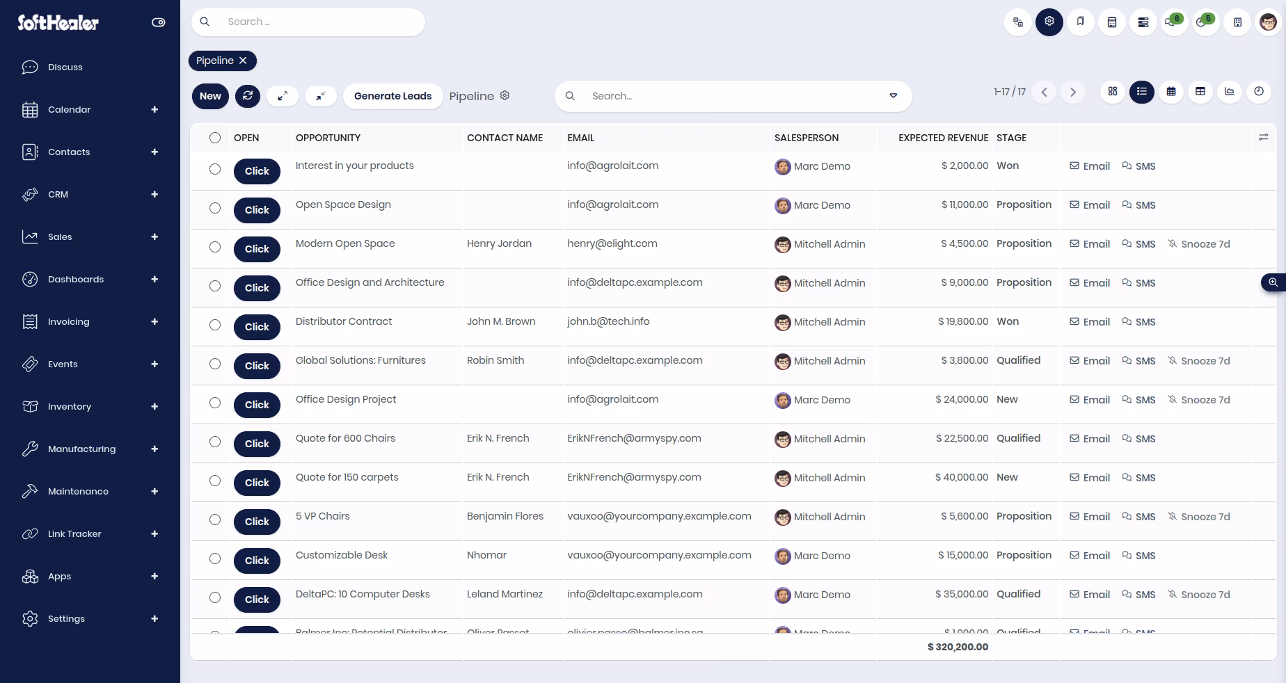Expand the Inventory sidebar submenu

(154, 406)
